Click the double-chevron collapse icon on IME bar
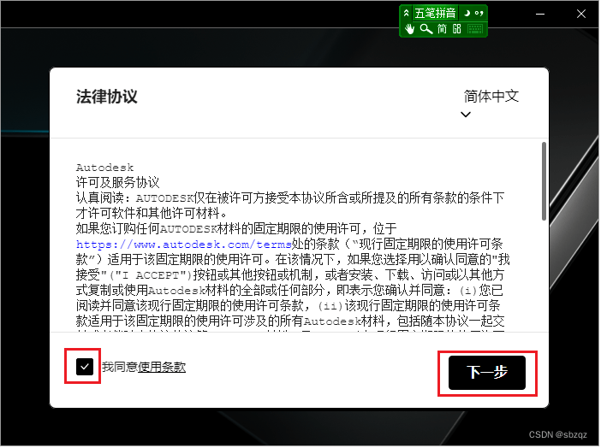Screen dimensions: 601x448 point(407,14)
